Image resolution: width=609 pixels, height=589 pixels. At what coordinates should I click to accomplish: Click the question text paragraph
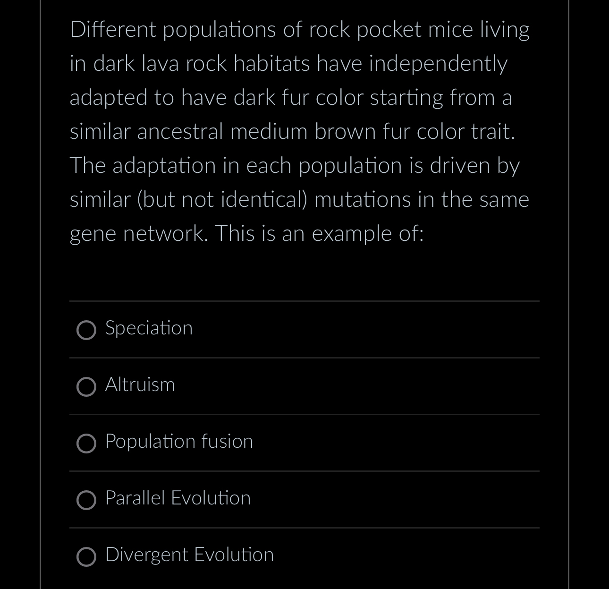tap(299, 131)
